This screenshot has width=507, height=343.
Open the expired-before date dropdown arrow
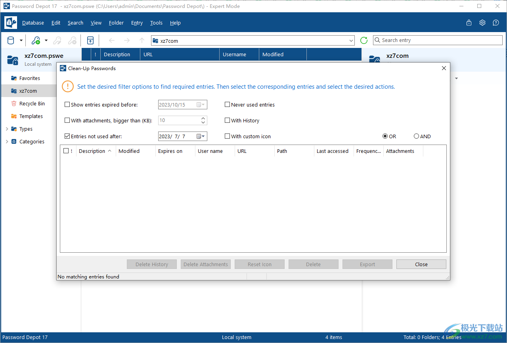pos(203,105)
